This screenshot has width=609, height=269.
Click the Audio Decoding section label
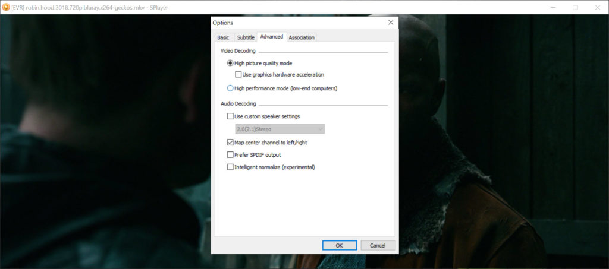238,103
